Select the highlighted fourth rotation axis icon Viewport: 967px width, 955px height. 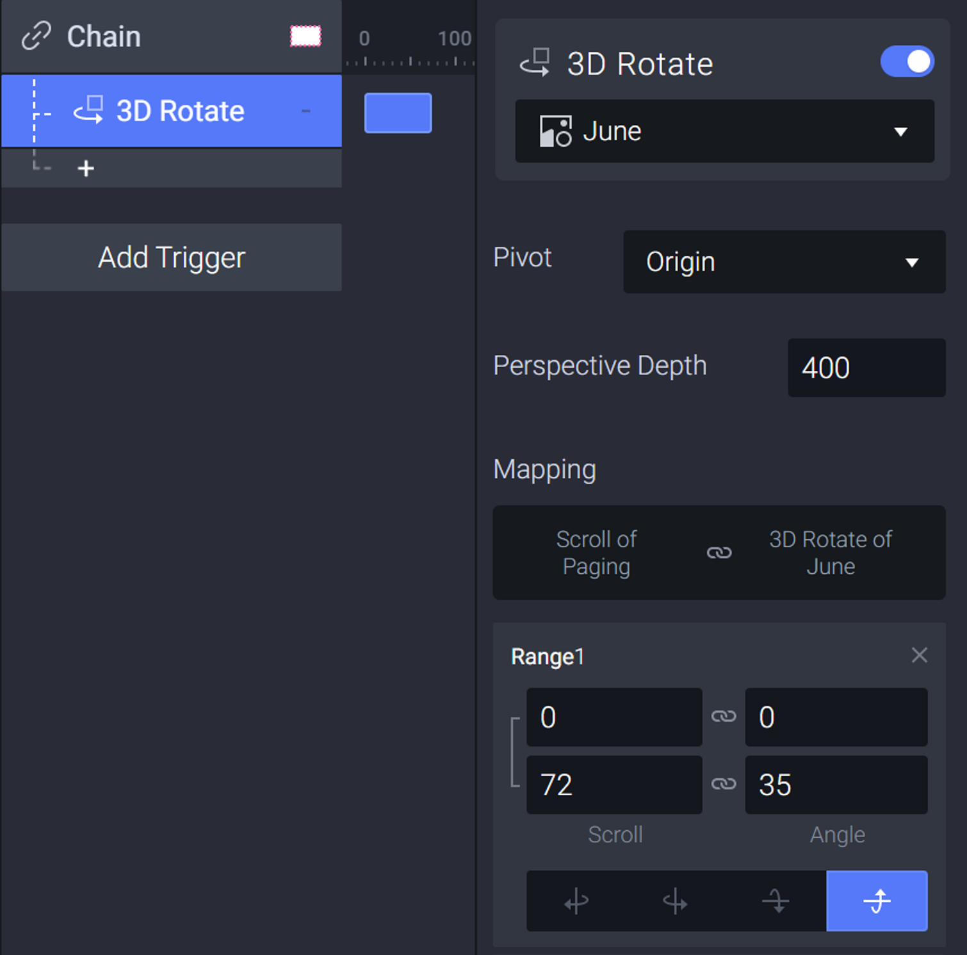877,901
